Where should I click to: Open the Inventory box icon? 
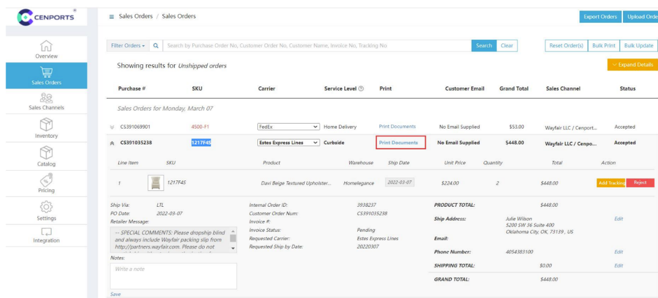[46, 125]
